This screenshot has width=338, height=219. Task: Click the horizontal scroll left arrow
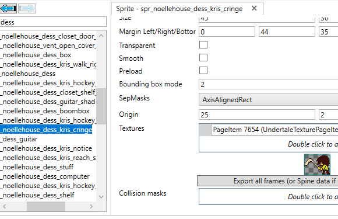point(4,207)
